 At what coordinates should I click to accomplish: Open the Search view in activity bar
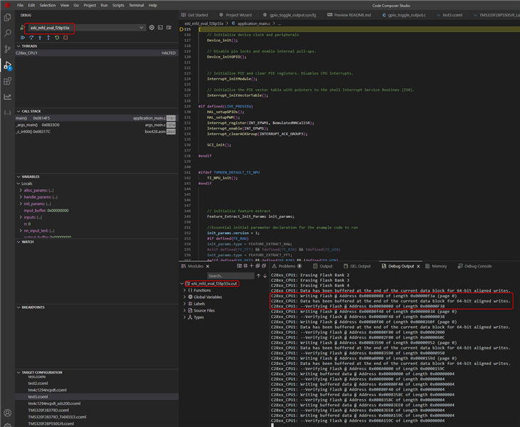pyautogui.click(x=7, y=33)
